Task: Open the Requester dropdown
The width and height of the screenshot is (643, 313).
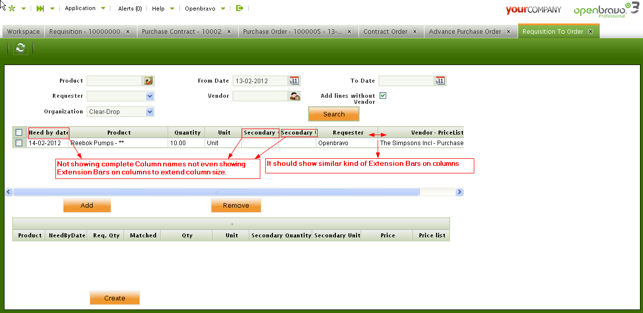Action: [x=120, y=96]
